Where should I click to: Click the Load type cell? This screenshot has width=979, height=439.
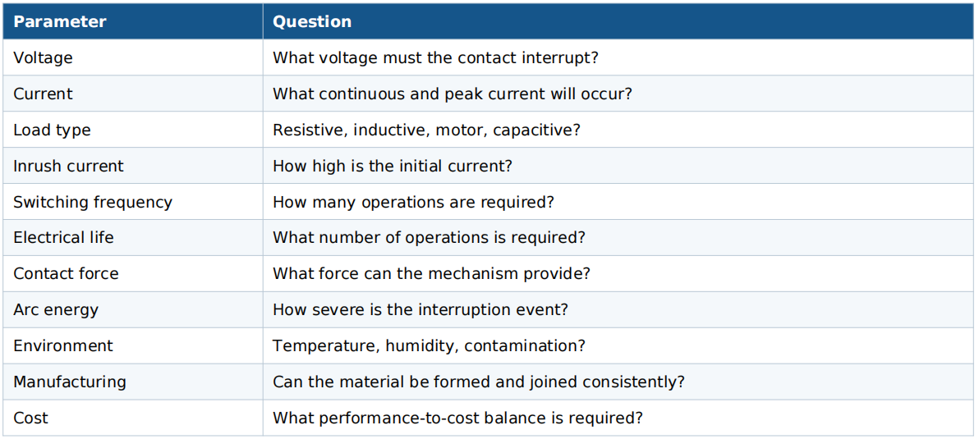(x=133, y=130)
